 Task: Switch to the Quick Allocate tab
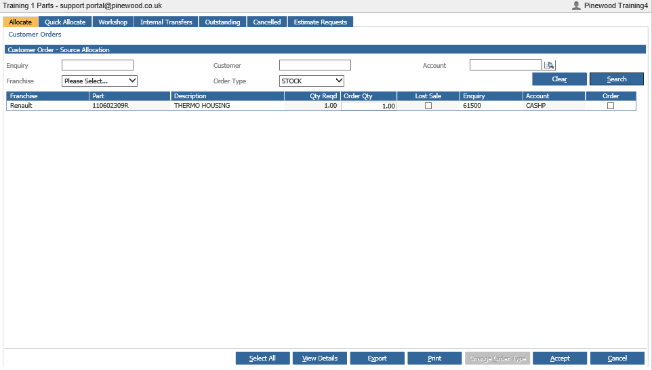[65, 22]
